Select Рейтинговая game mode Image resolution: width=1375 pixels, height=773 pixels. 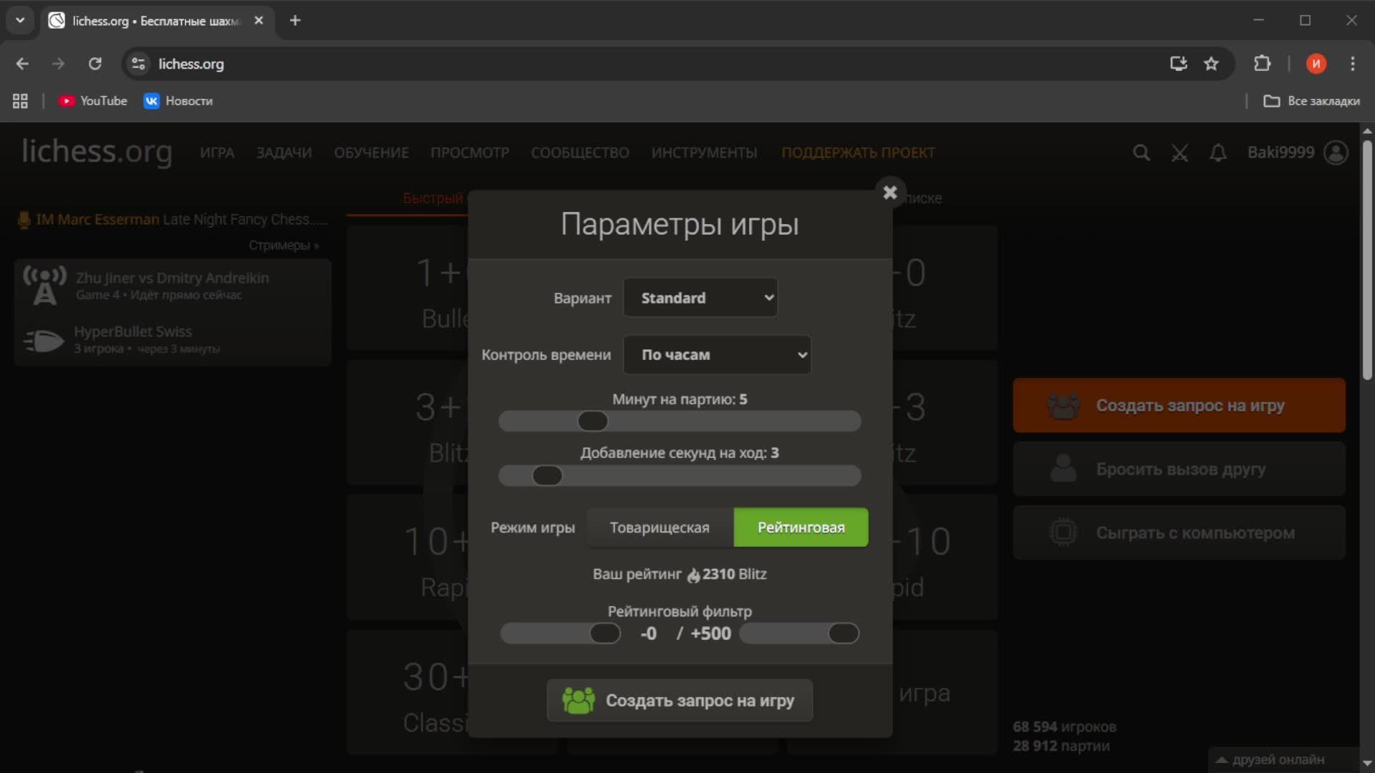click(801, 528)
